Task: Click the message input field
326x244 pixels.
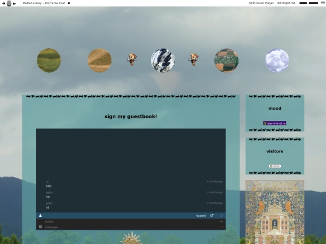Action: (x=131, y=227)
